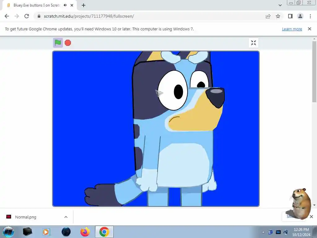Click the Bluey character on stage
Screen dimensions: 317x238
pos(174,130)
